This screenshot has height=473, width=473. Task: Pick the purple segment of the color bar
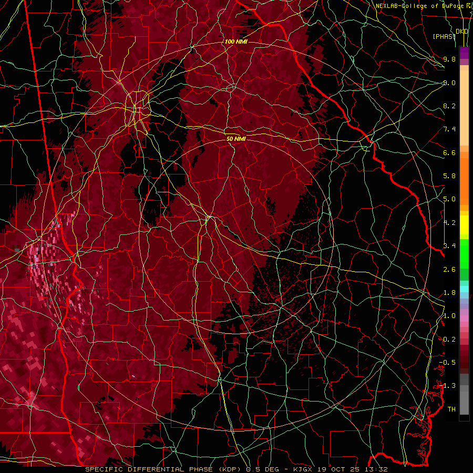464,53
